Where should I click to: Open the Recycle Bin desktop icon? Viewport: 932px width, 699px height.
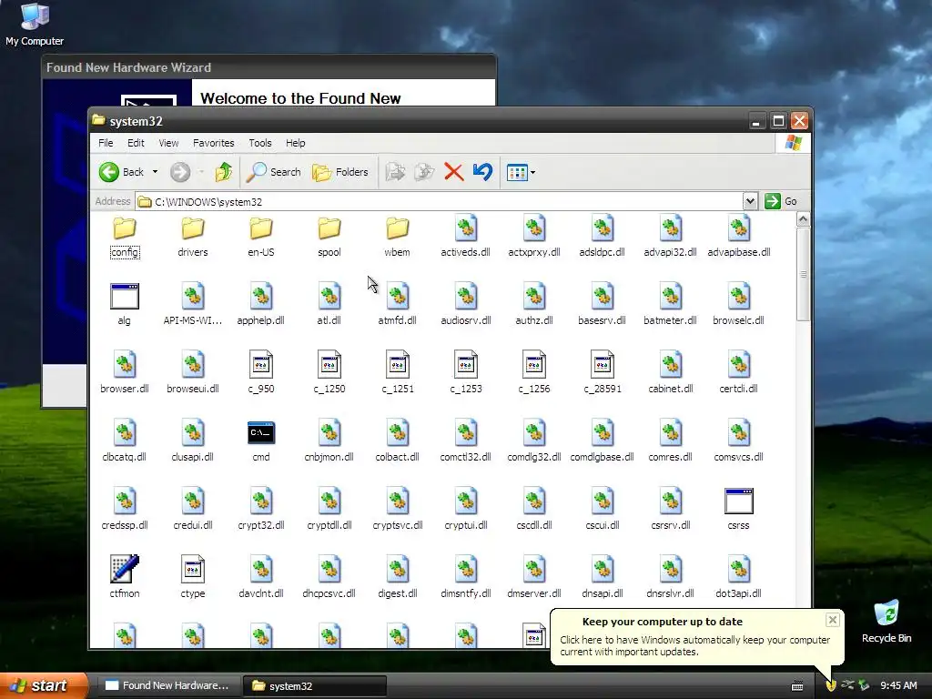pos(886,621)
